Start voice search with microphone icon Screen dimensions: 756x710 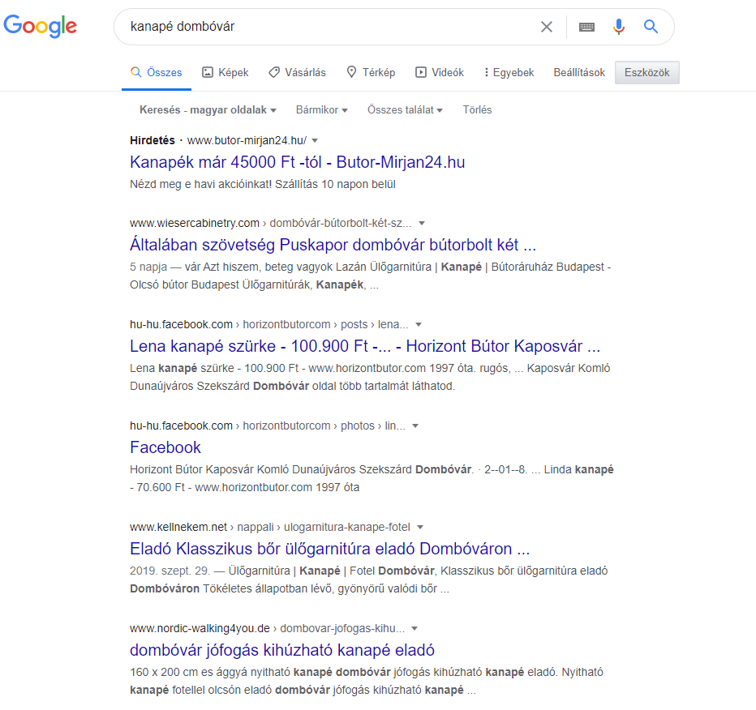(x=619, y=27)
